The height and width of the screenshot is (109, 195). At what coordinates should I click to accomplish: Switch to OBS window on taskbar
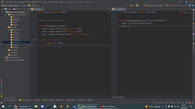tap(108, 107)
